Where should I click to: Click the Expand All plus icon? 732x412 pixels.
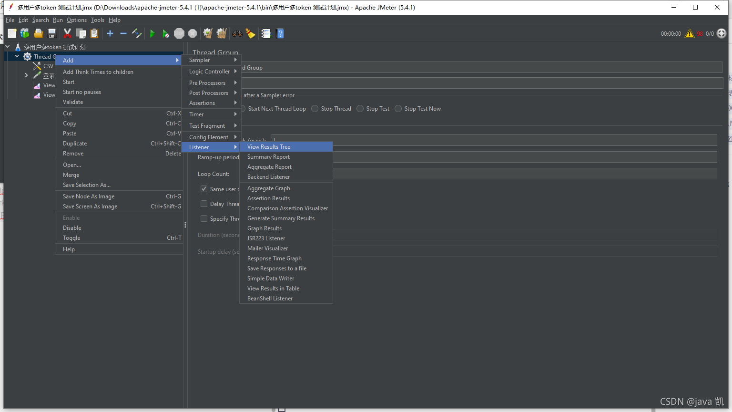tap(110, 33)
